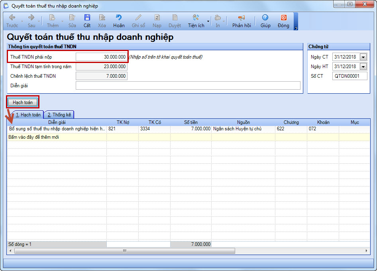Click the horizontal scrollbar thumb
This screenshot has height=271, width=377.
(x=125, y=251)
